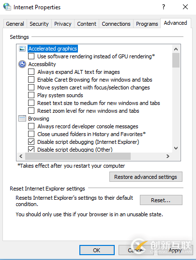
Task: Click the settings list scroll down arrow
Action: (x=176, y=148)
